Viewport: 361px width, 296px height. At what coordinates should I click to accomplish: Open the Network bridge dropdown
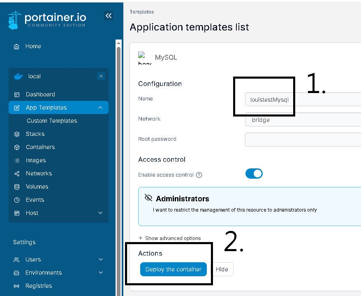(x=303, y=120)
